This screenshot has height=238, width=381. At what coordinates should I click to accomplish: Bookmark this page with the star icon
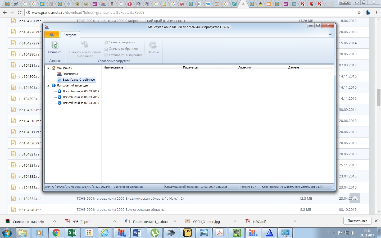click(x=359, y=12)
